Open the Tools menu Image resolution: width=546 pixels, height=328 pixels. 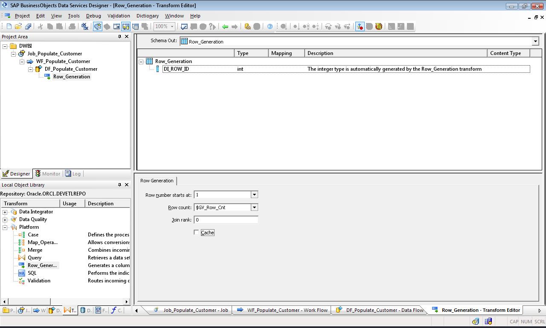click(x=74, y=16)
